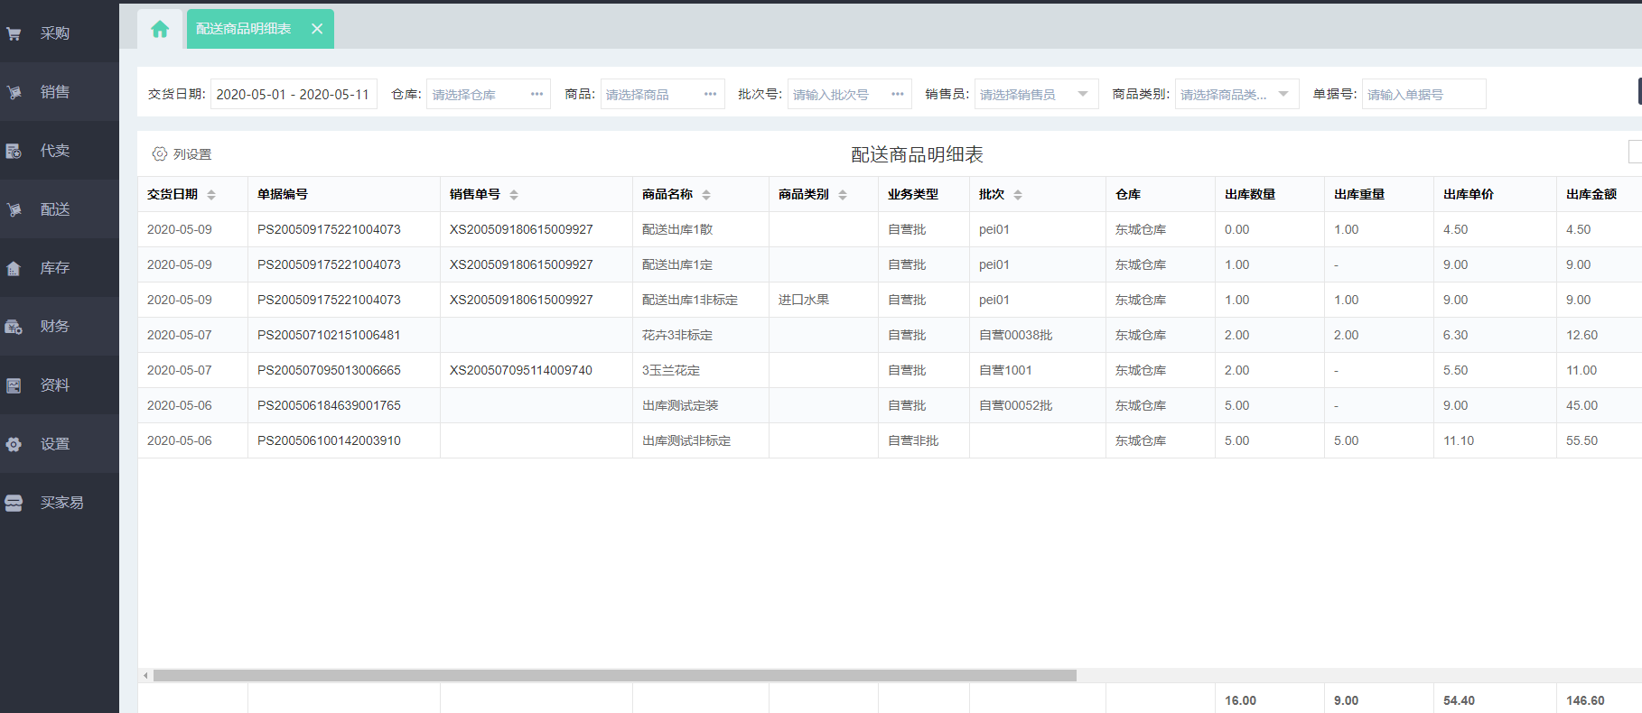1642x713 pixels.
Task: Click the 交货日期 date range field
Action: pyautogui.click(x=294, y=94)
